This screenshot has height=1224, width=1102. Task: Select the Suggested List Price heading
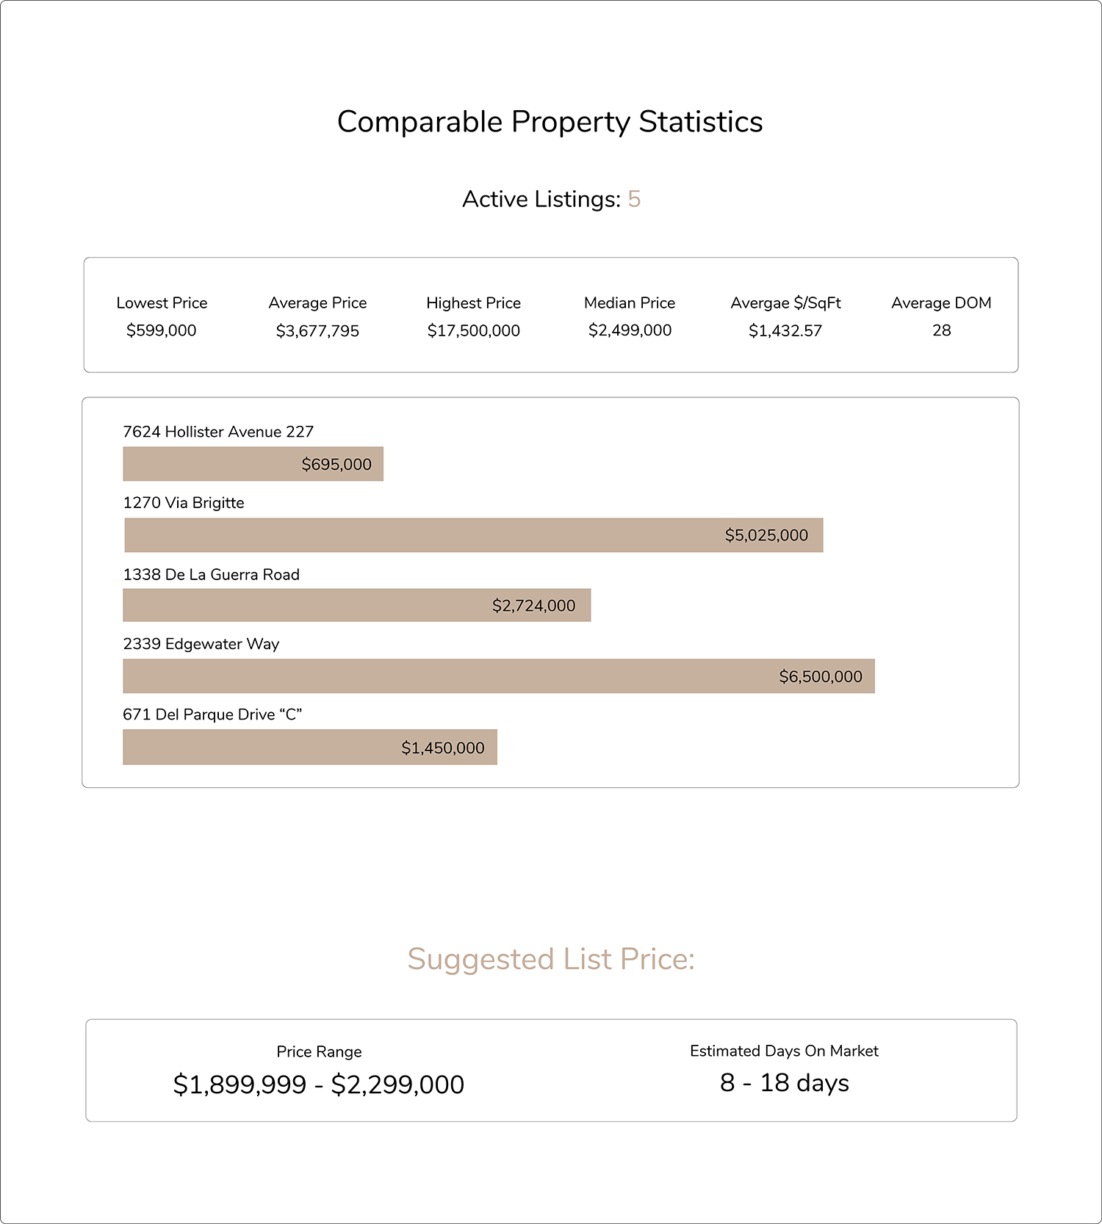click(x=551, y=959)
